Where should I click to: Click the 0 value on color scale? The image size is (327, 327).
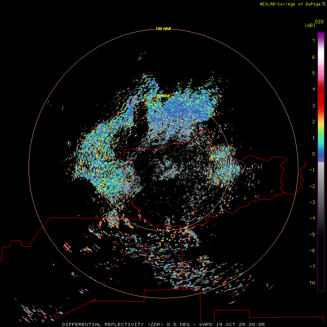tap(314, 154)
